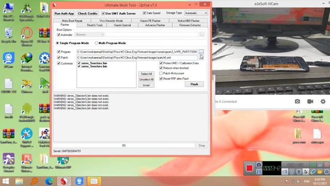Open the orange search magnifier taskbar icon

coord(34,181)
